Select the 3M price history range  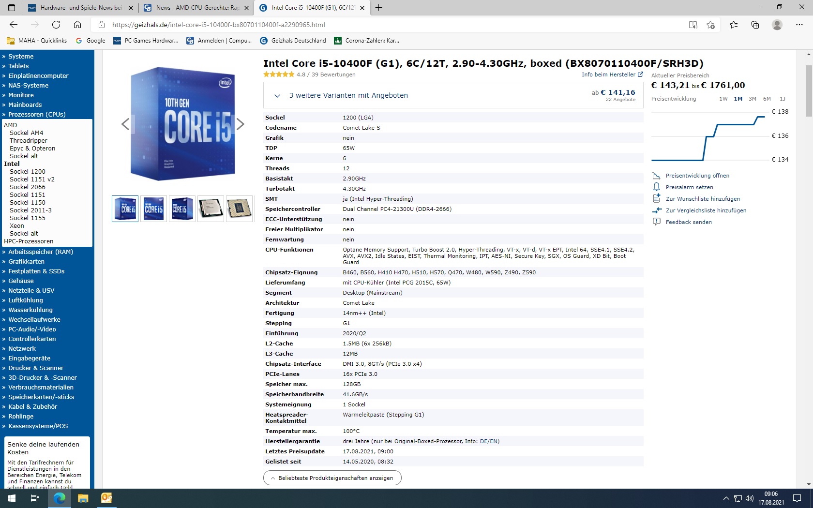click(753, 99)
